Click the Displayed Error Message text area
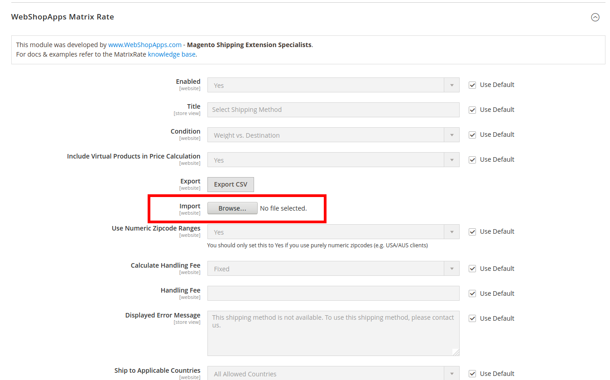 point(333,333)
